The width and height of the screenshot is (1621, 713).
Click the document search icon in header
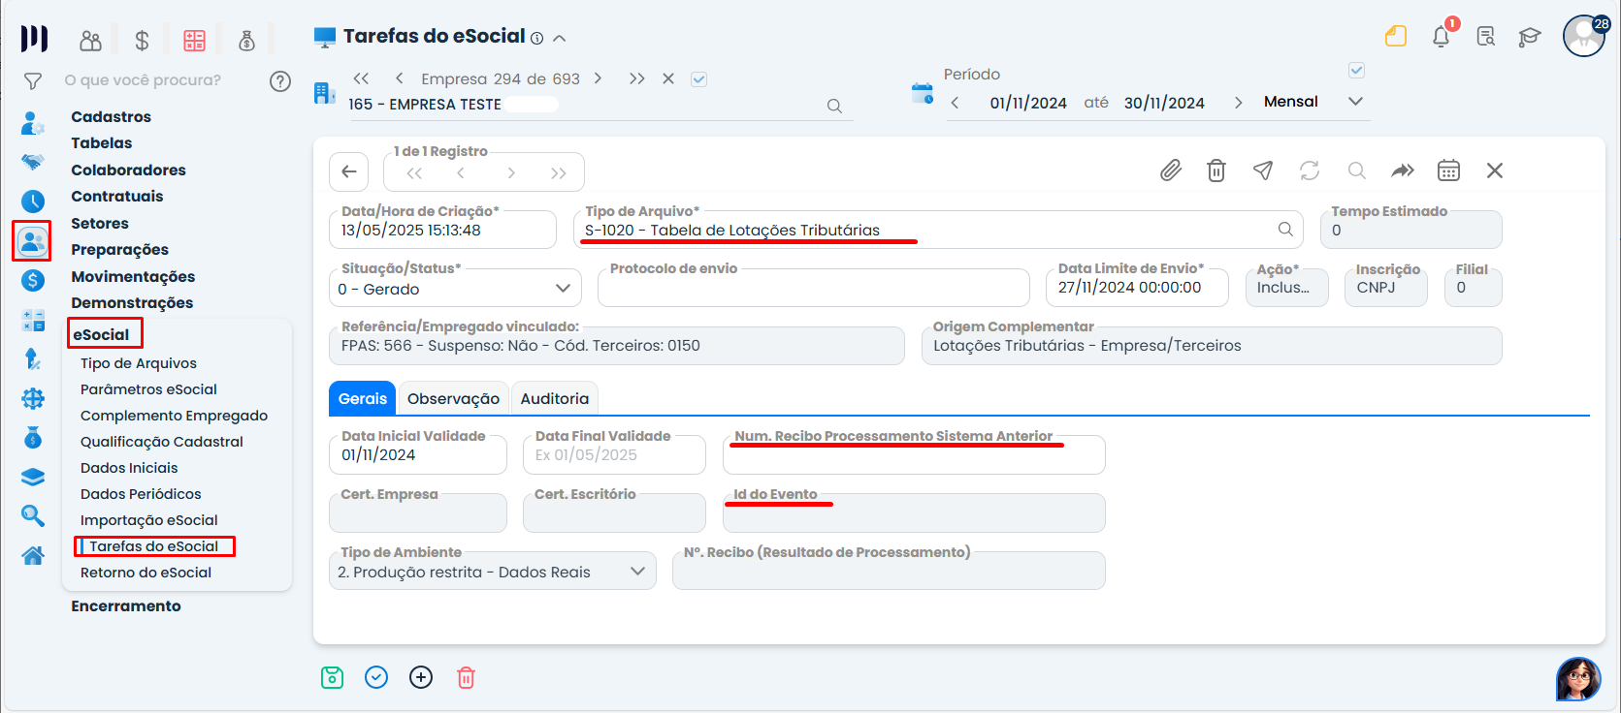pyautogui.click(x=1486, y=37)
